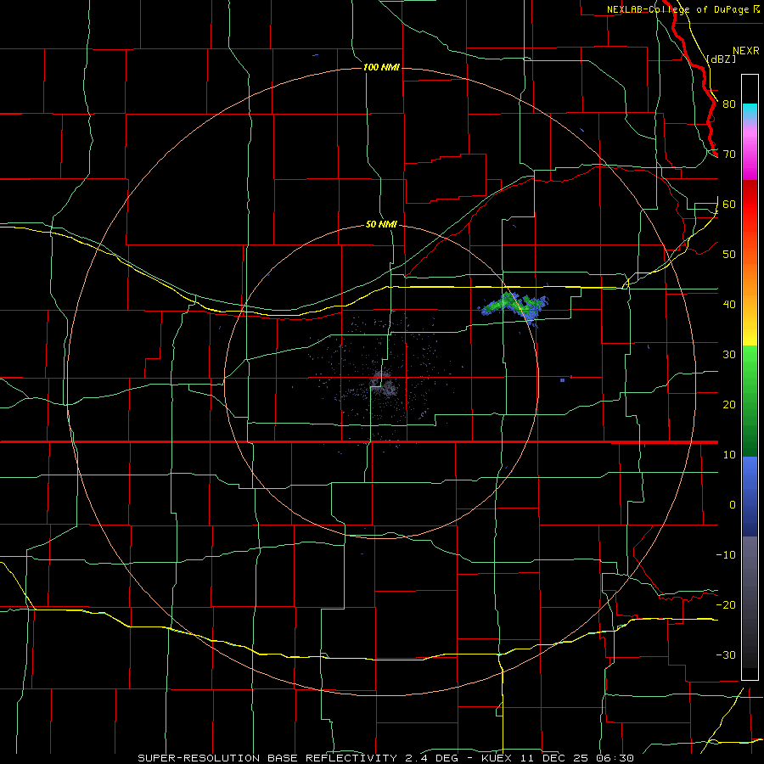Click the Super-Resolution Base Reflectivity caption
This screenshot has height=764, width=764.
click(386, 758)
